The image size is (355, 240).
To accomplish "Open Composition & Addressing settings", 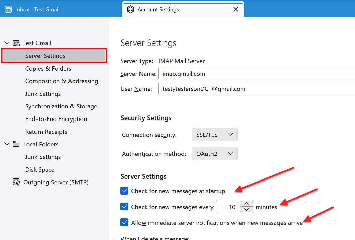I will pos(62,81).
